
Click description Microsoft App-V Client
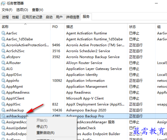(x=85, y=98)
